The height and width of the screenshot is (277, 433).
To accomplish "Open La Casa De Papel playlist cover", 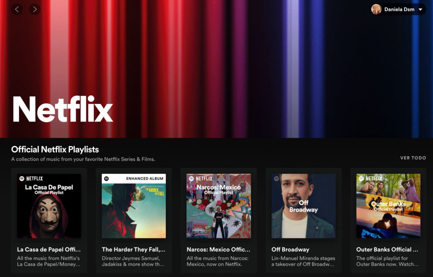I will (49, 206).
